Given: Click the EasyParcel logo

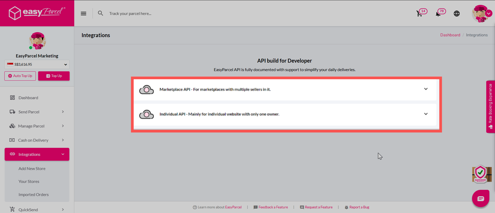Looking at the screenshot, I should click(37, 13).
